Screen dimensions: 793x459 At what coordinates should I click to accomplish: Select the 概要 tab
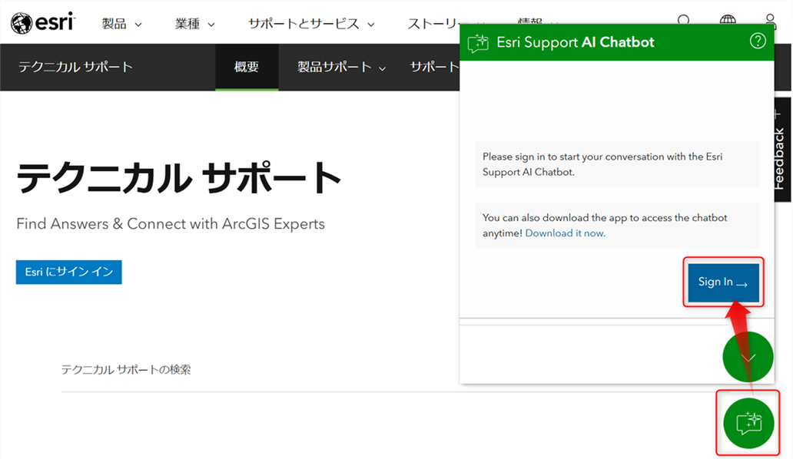(x=247, y=67)
